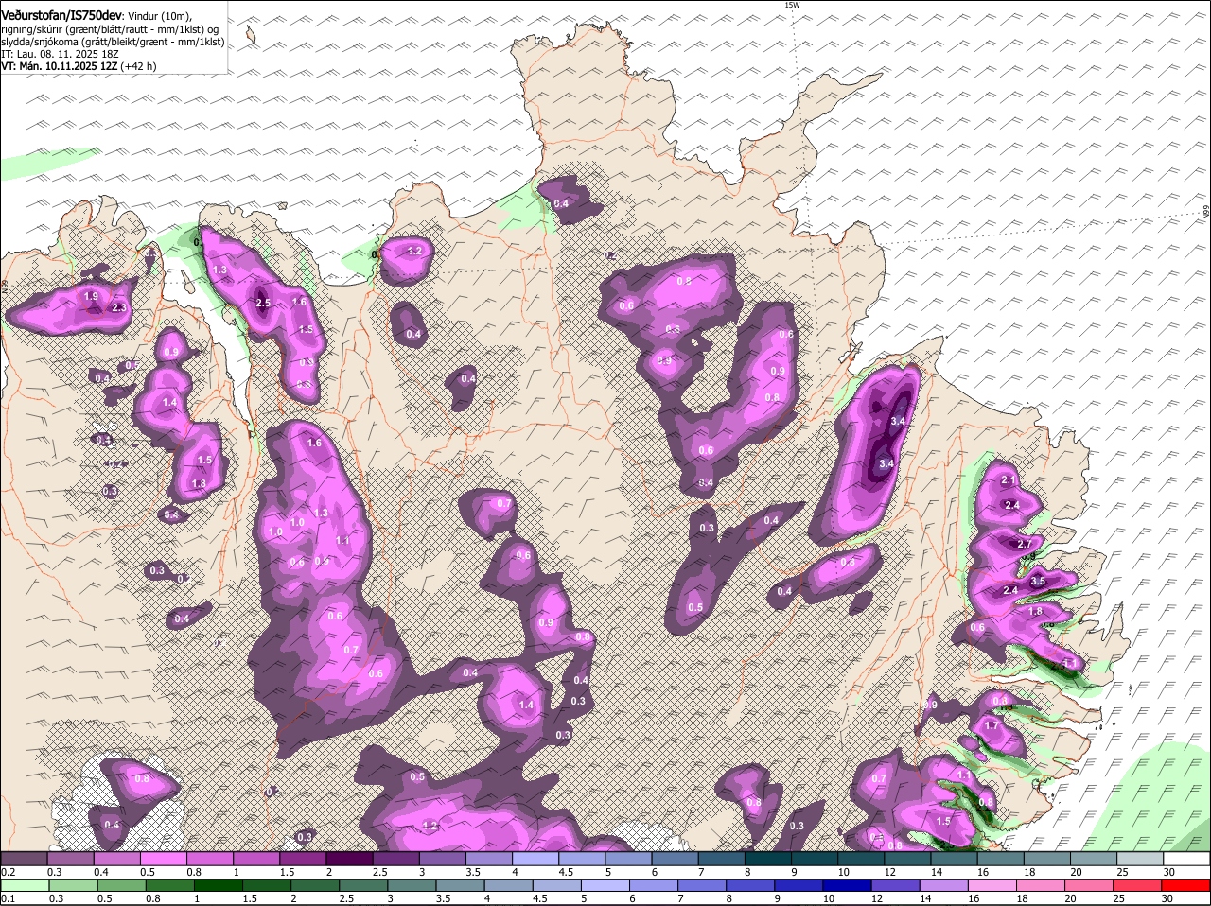Pick the darkest green 1 swatch in lower legend

point(219,886)
